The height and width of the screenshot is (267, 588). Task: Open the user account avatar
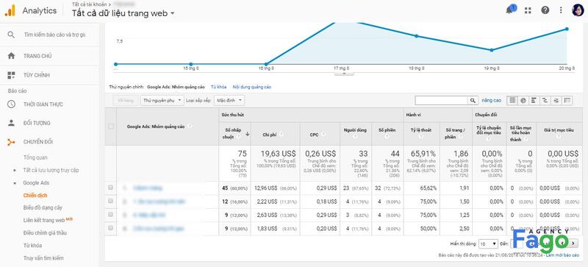(x=577, y=10)
